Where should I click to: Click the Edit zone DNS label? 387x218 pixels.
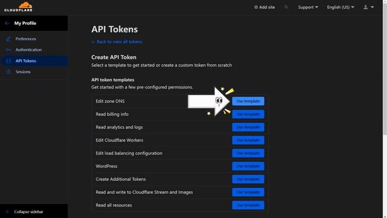pos(110,101)
